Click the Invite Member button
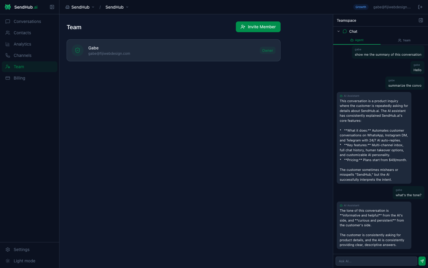Screen dimensions: 428x268 (258, 27)
